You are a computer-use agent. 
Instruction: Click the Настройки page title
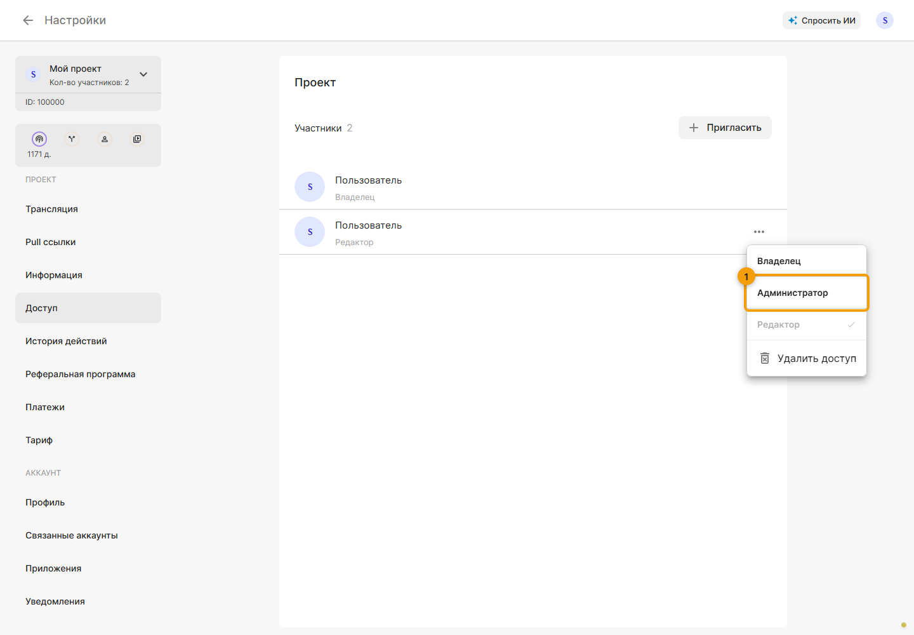75,20
